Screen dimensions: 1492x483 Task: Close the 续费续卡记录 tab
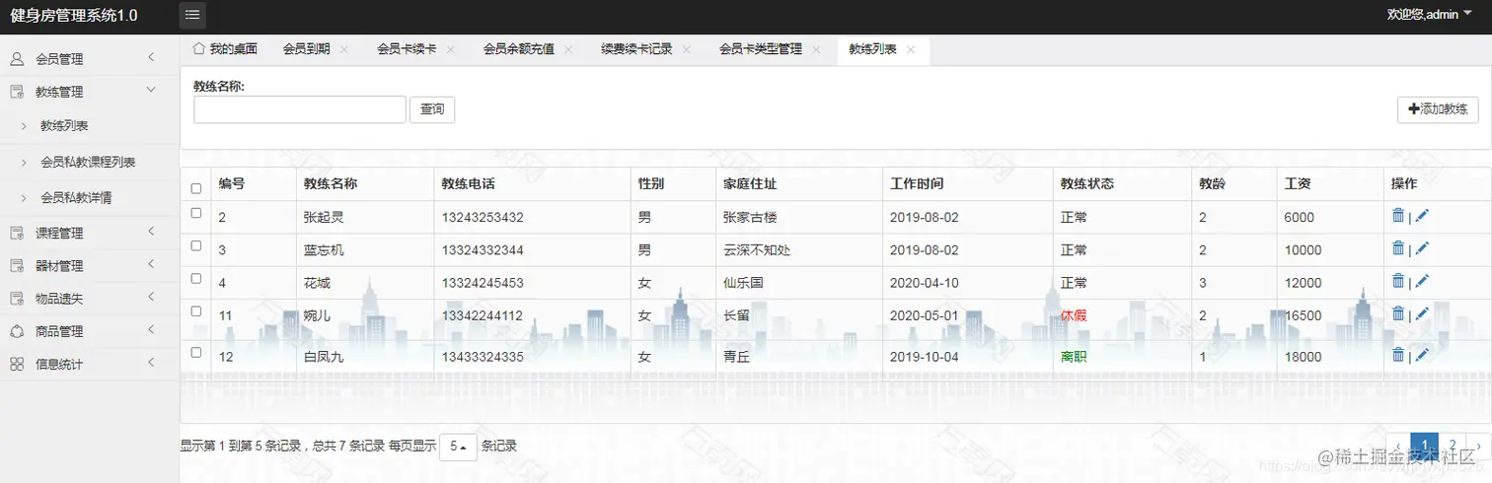point(686,49)
